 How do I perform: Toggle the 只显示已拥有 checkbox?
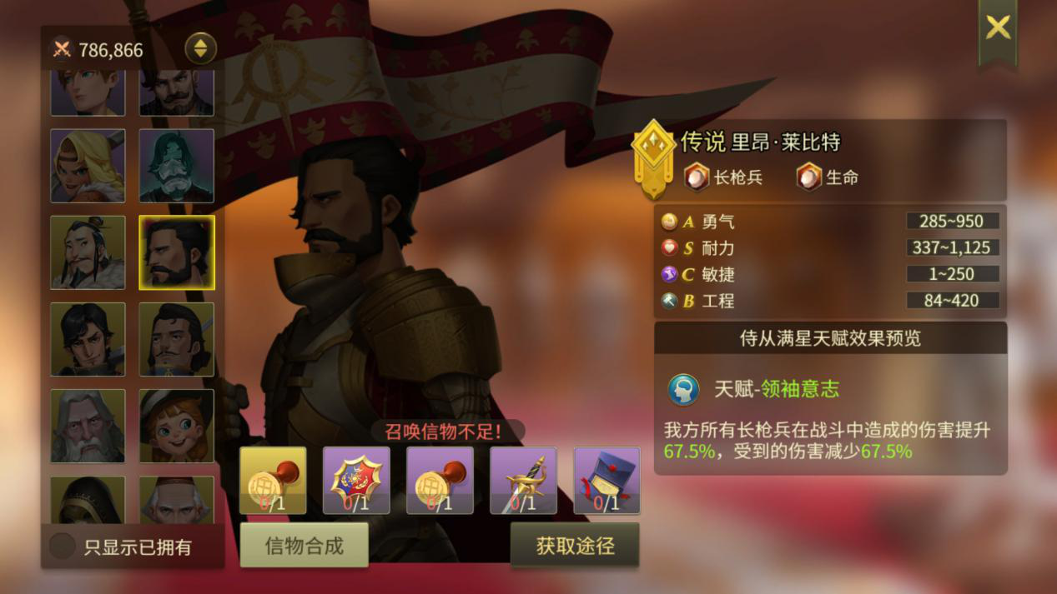coord(63,547)
